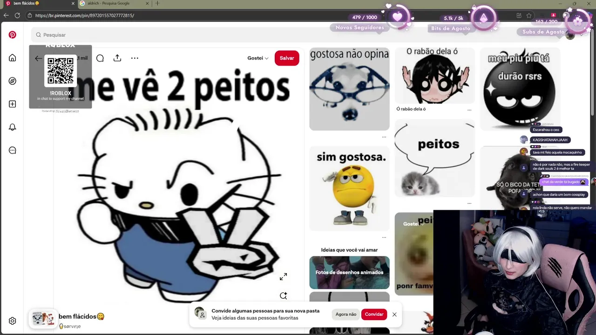Click the red Salvar button
Viewport: 596px width, 335px height.
[287, 58]
